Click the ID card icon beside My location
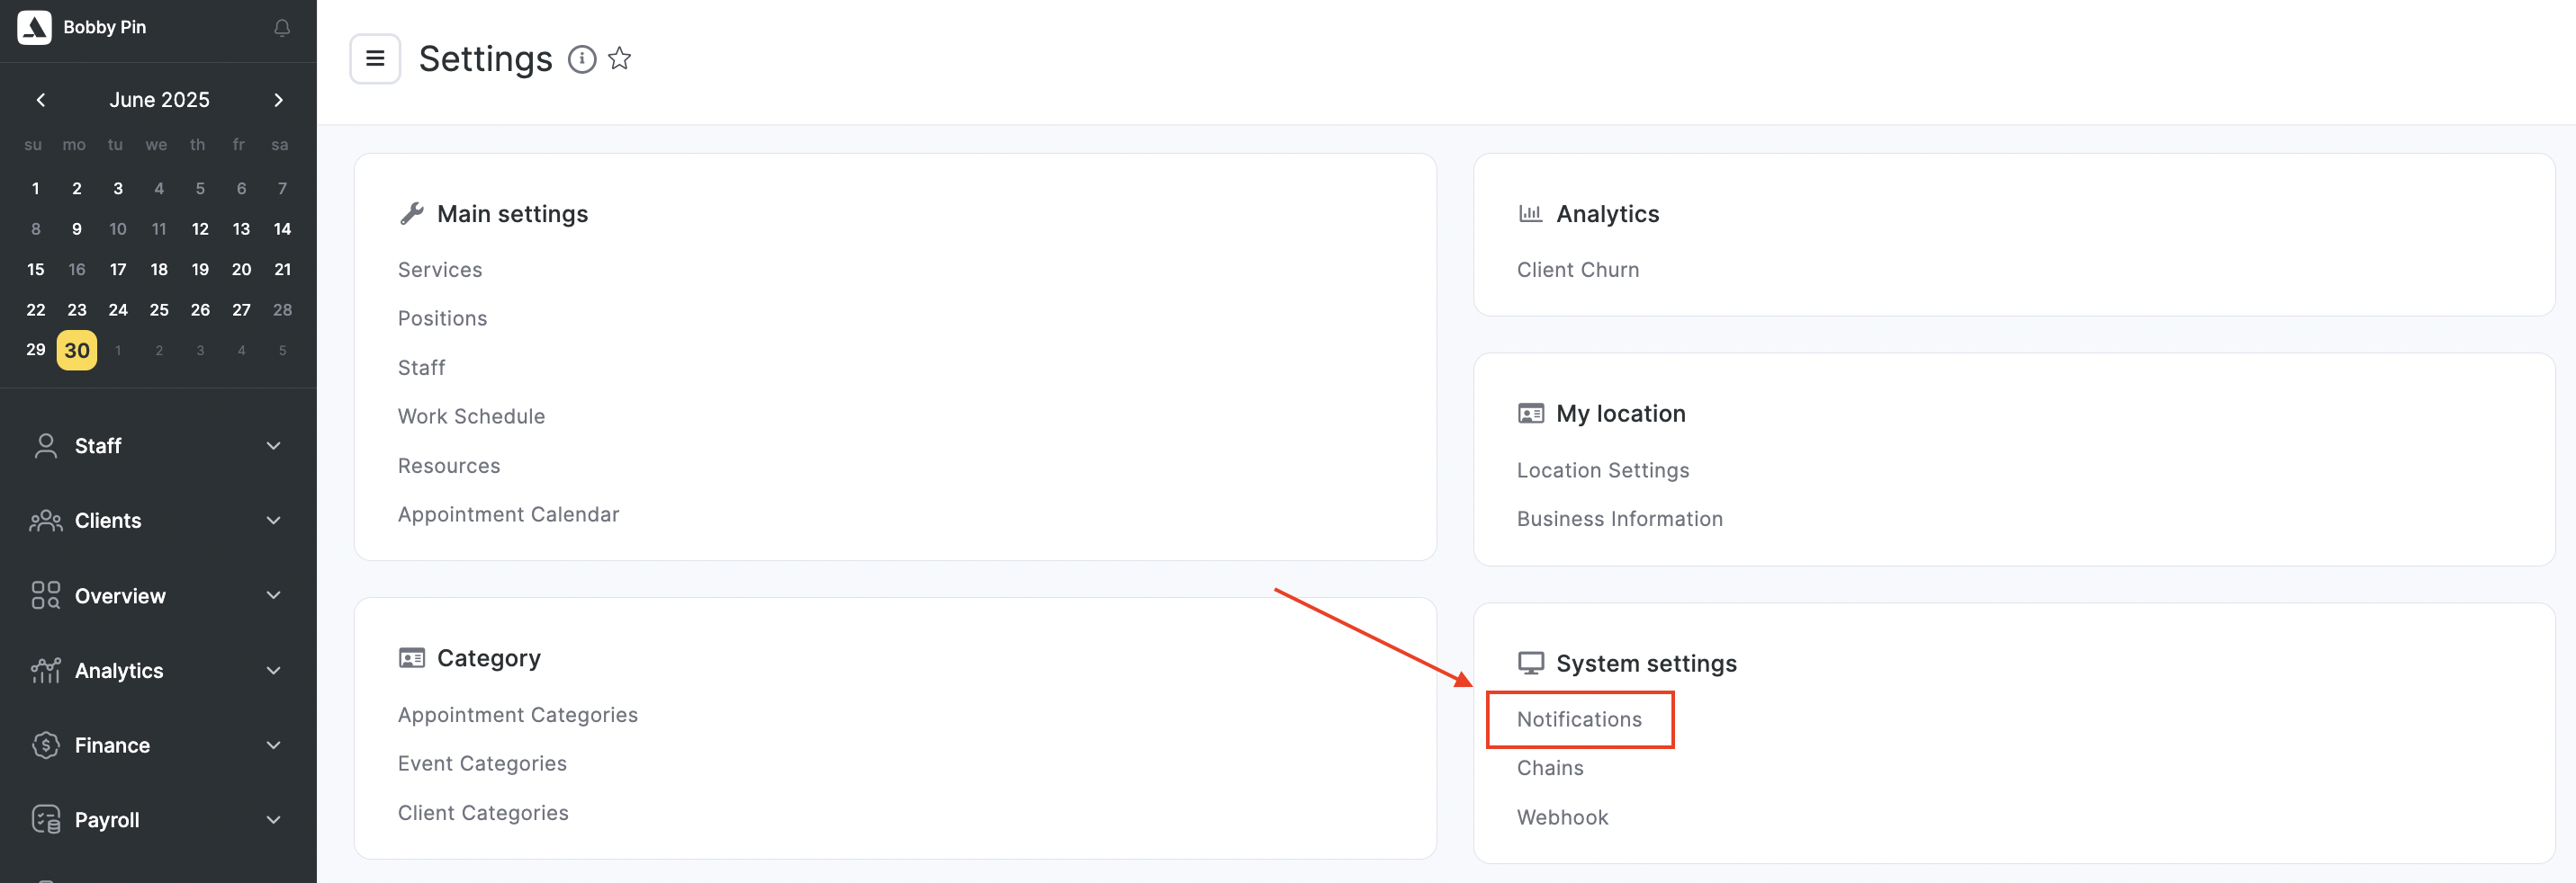Image resolution: width=2576 pixels, height=883 pixels. point(1530,414)
